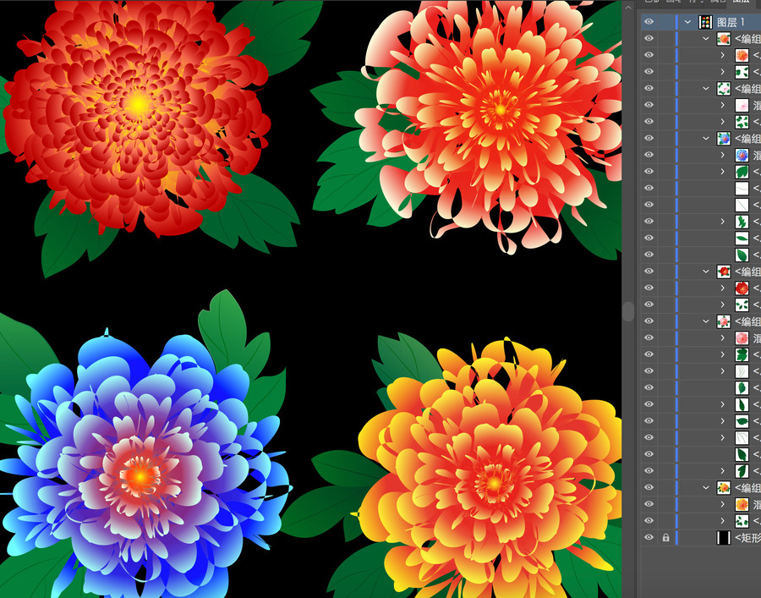Click the <矩形 layer name
Image resolution: width=761 pixels, height=598 pixels.
747,537
